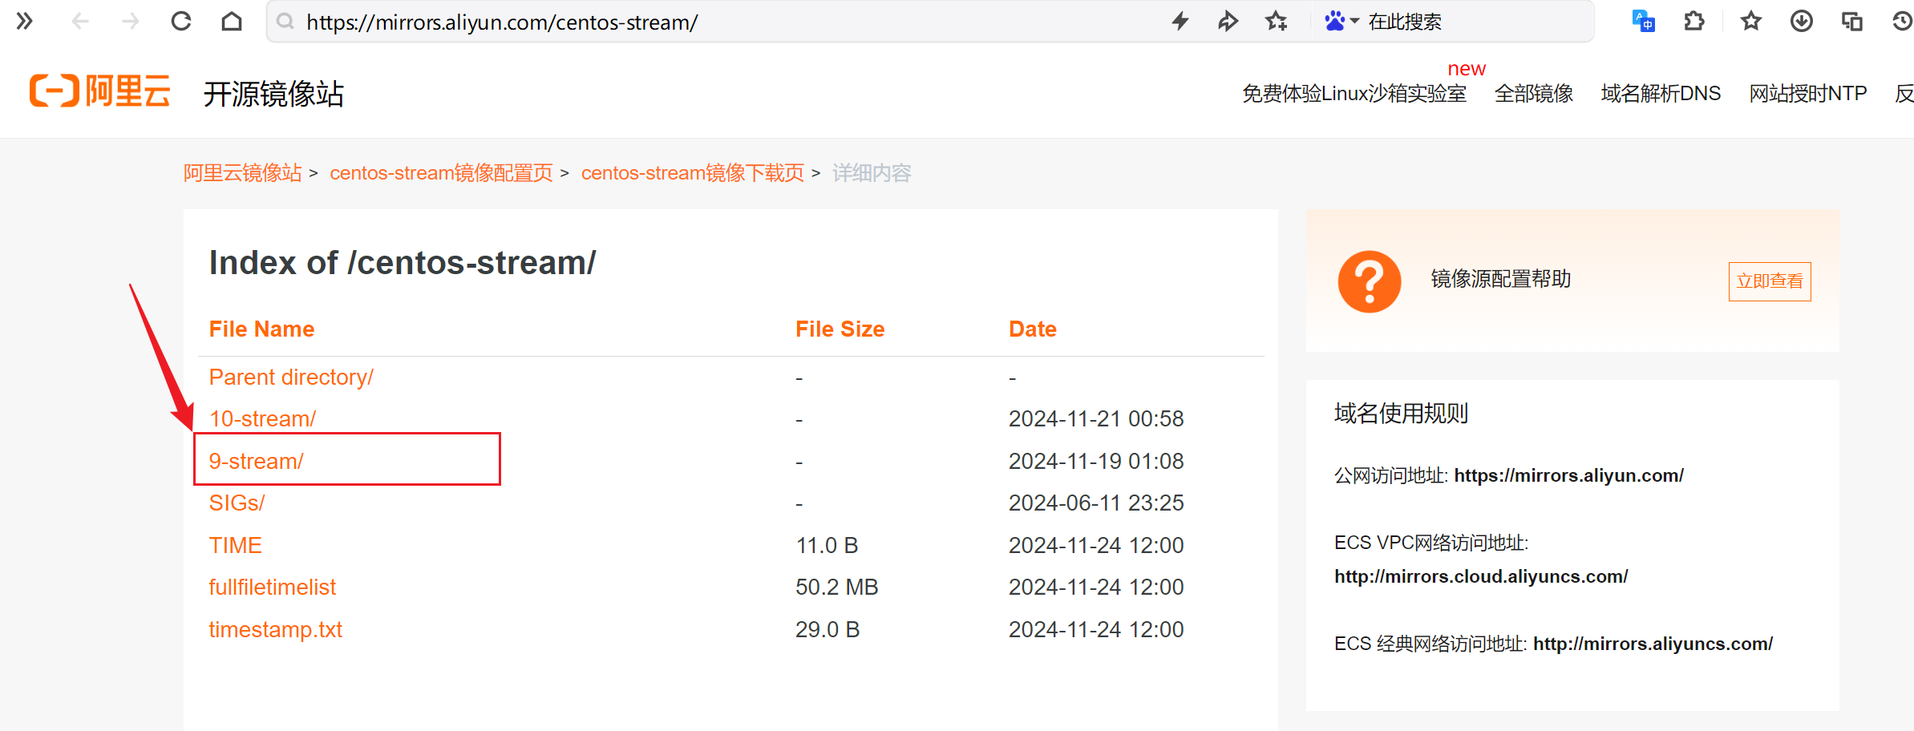Click the 立即查看 button
This screenshot has width=1914, height=731.
point(1769,281)
